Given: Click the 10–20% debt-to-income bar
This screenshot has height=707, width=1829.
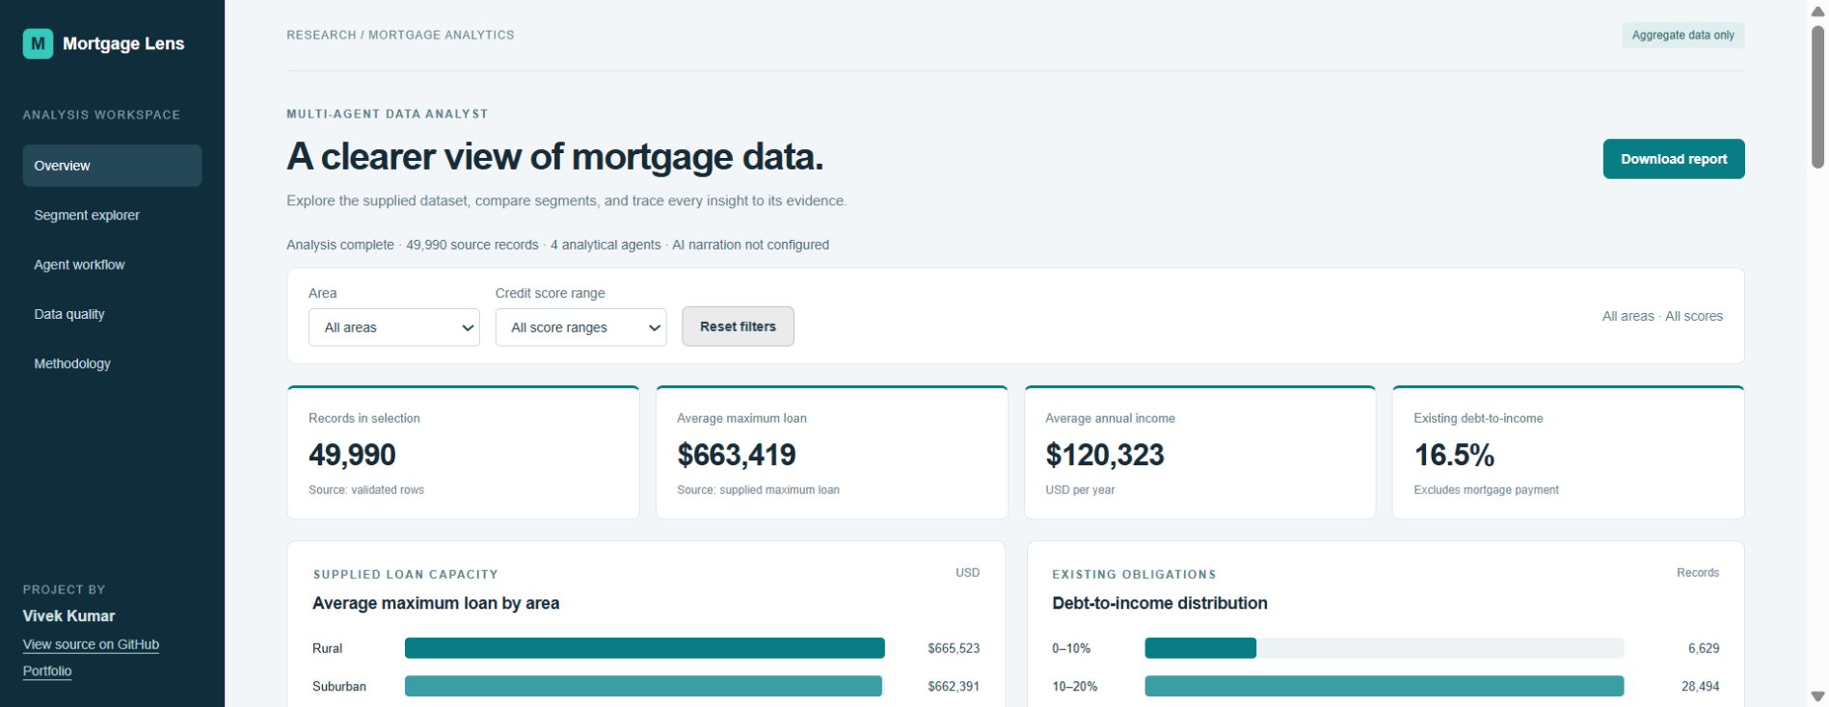Looking at the screenshot, I should pyautogui.click(x=1384, y=686).
